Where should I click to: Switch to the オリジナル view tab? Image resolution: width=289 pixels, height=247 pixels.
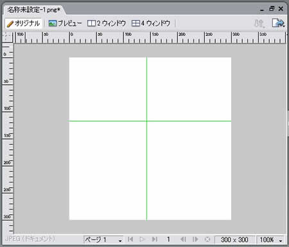(23, 23)
